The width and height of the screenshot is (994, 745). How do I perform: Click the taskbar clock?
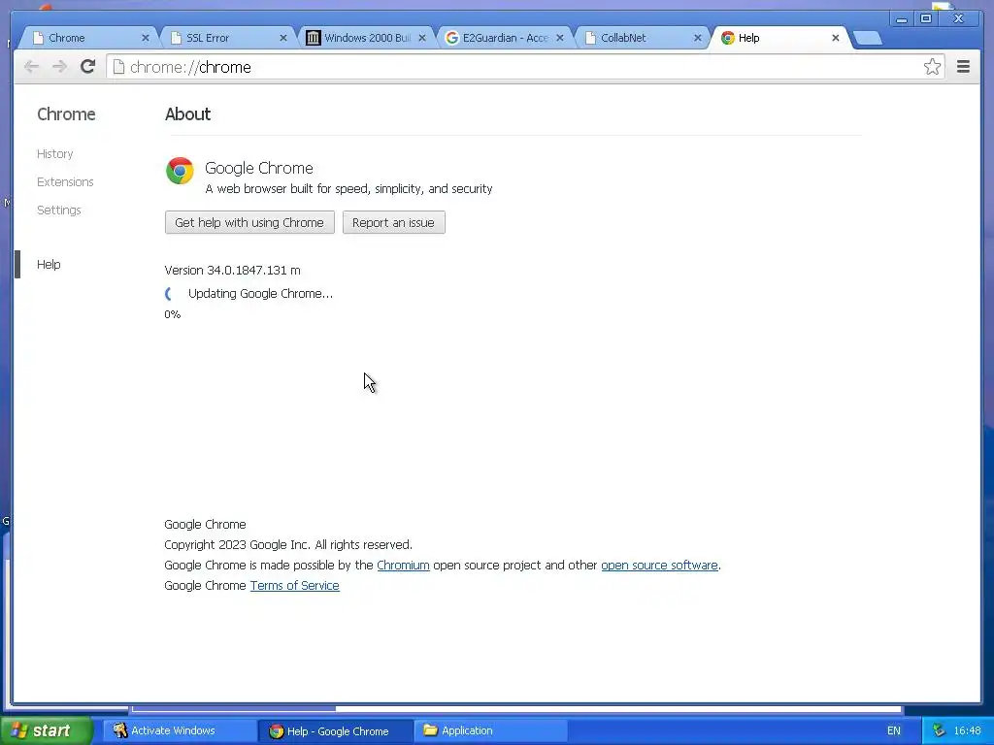point(968,730)
